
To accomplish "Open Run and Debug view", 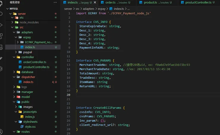I will coord(1,25).
